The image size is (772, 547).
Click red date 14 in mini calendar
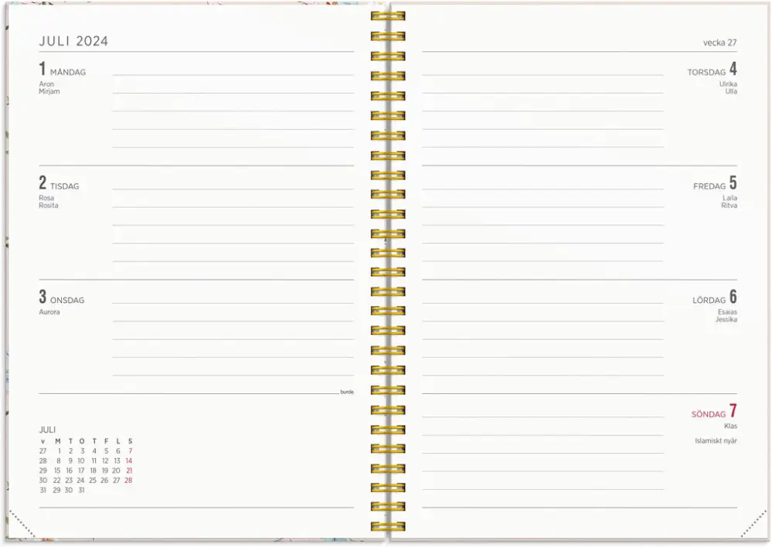128,460
